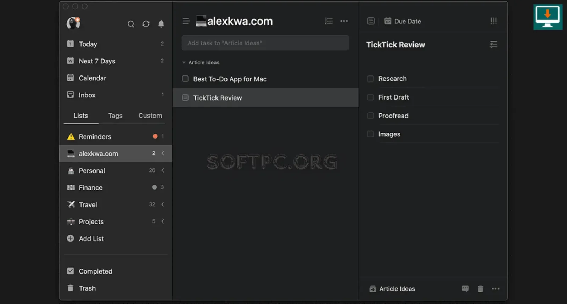
Task: Collapse the Article Ideas section
Action: 184,62
